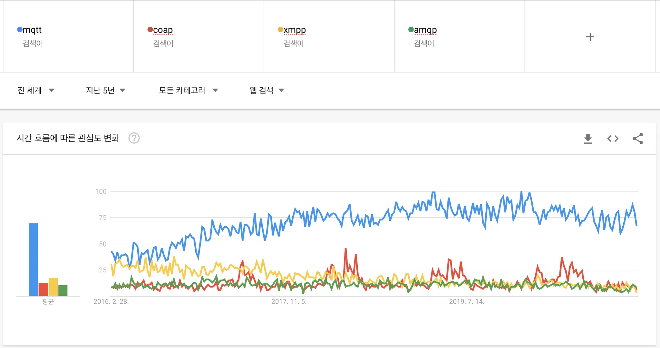
Task: Open help for 시간 흐름에 따른 관심도 변화
Action: point(134,138)
